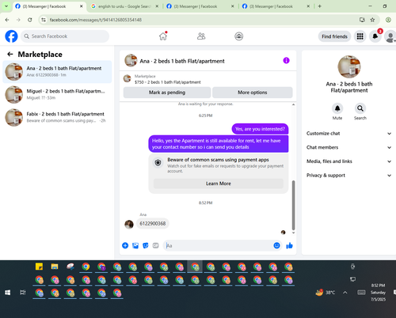Click the chat scrollbar thumb

coord(293,205)
